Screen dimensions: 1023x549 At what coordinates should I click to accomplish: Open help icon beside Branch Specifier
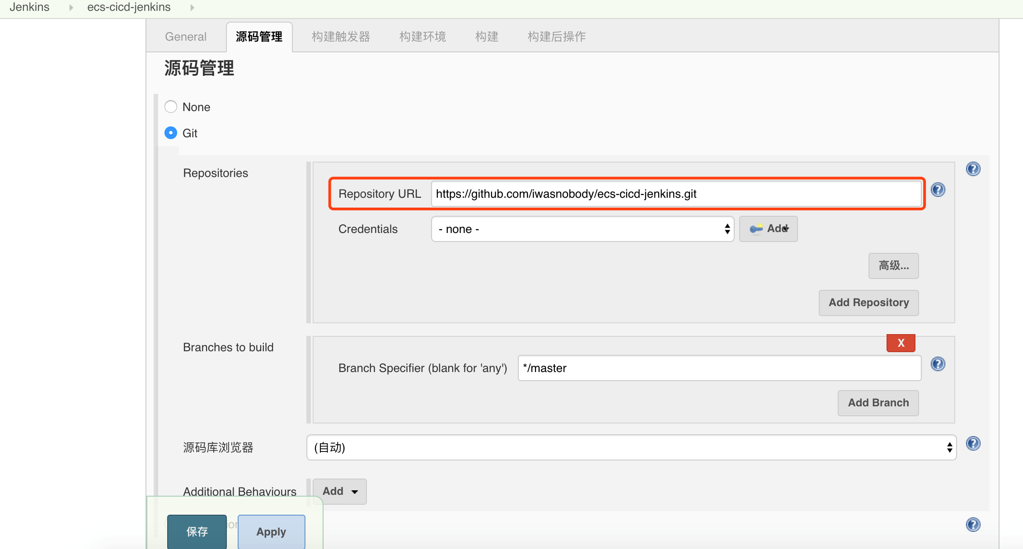point(938,364)
